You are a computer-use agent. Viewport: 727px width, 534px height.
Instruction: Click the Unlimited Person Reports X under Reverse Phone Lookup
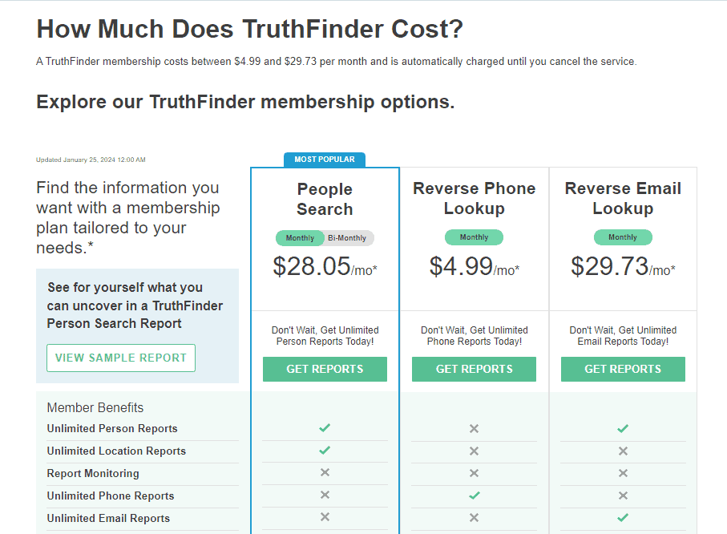(x=474, y=428)
